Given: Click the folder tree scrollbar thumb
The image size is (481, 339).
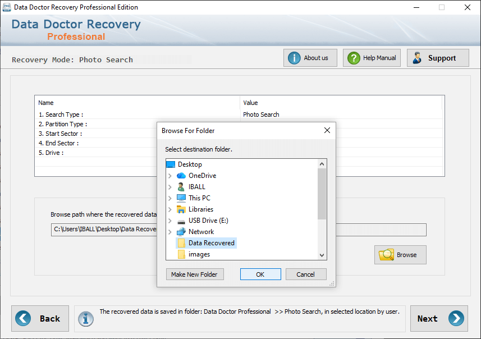Looking at the screenshot, I should point(322,194).
